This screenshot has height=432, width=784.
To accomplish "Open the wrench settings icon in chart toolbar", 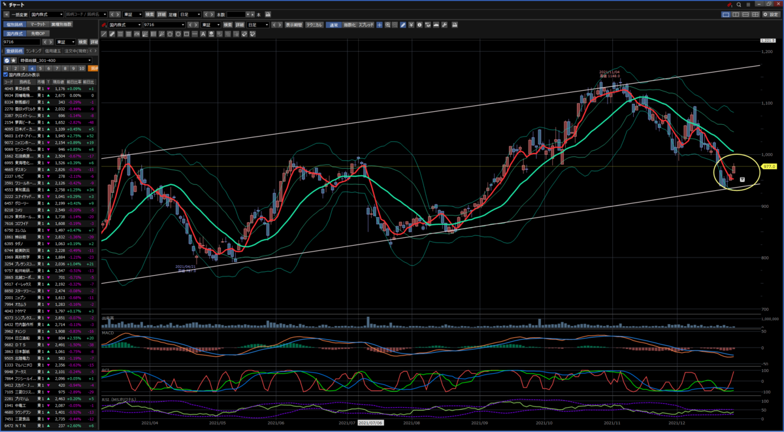I will [x=444, y=25].
